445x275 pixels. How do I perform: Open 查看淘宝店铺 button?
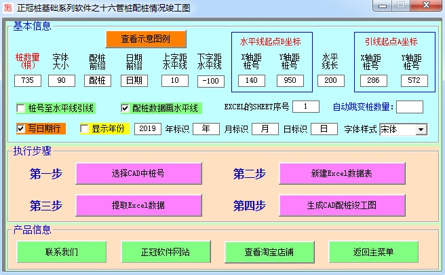click(269, 252)
